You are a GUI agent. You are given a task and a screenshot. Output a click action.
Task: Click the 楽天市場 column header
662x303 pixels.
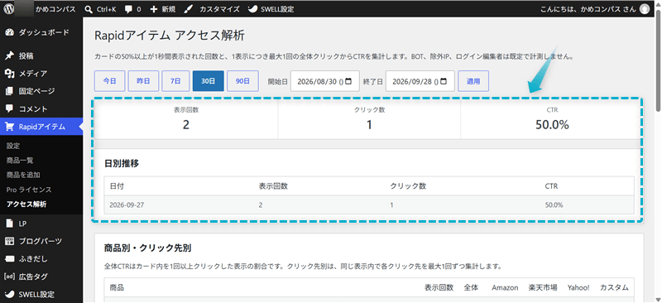[543, 287]
